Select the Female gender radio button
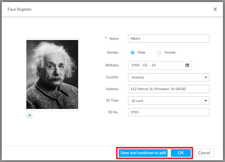 159,53
